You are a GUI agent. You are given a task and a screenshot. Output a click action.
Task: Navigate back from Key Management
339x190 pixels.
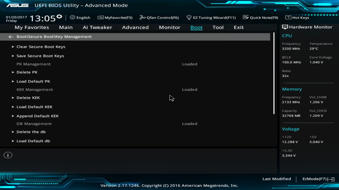click(11, 37)
